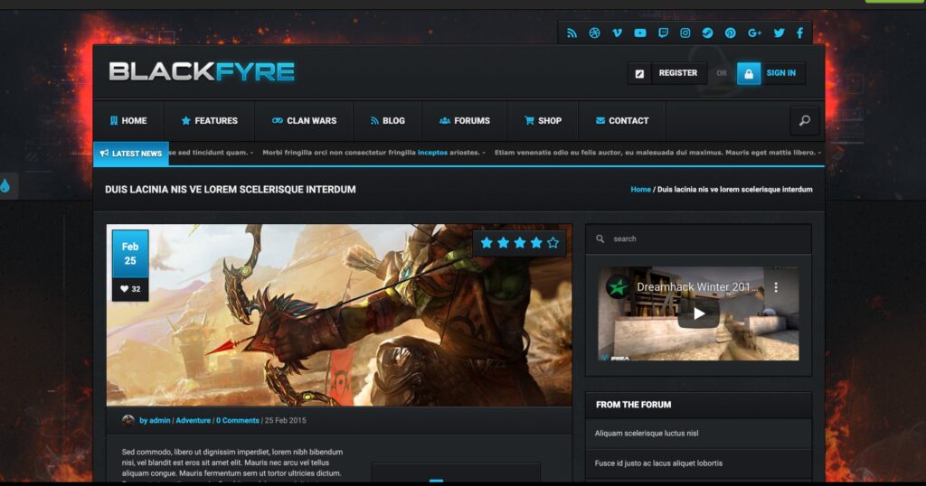Image resolution: width=926 pixels, height=486 pixels.
Task: Click the Instagram social icon
Action: tap(685, 33)
